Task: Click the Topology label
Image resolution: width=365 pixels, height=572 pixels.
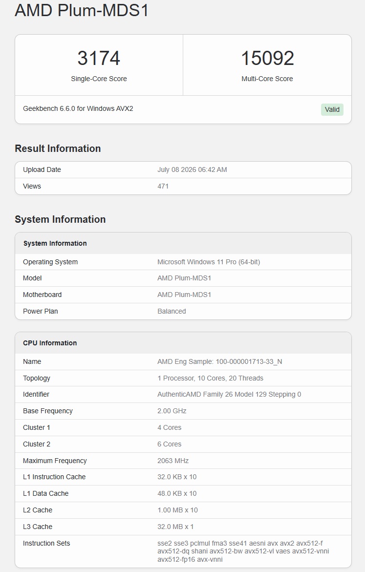Action: tap(37, 378)
